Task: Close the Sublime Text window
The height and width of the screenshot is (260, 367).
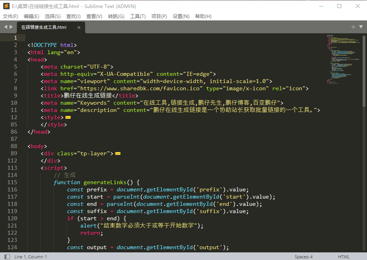Action: [358, 6]
